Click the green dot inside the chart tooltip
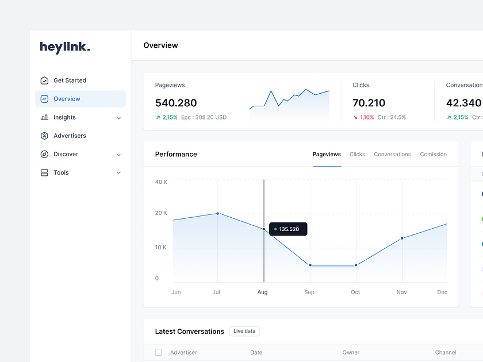The height and width of the screenshot is (362, 483). click(275, 229)
